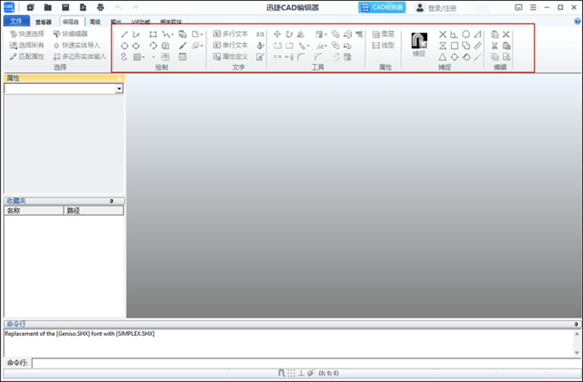Image resolution: width=583 pixels, height=382 pixels.
Task: Select the Circle drawing tool
Action: [124, 45]
